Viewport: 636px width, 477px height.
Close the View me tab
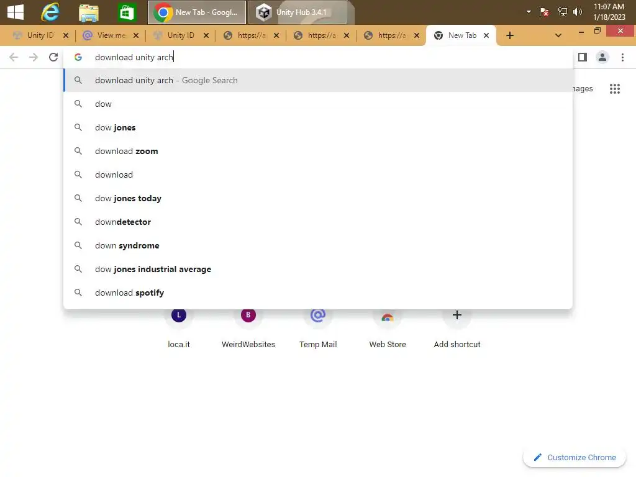(136, 35)
